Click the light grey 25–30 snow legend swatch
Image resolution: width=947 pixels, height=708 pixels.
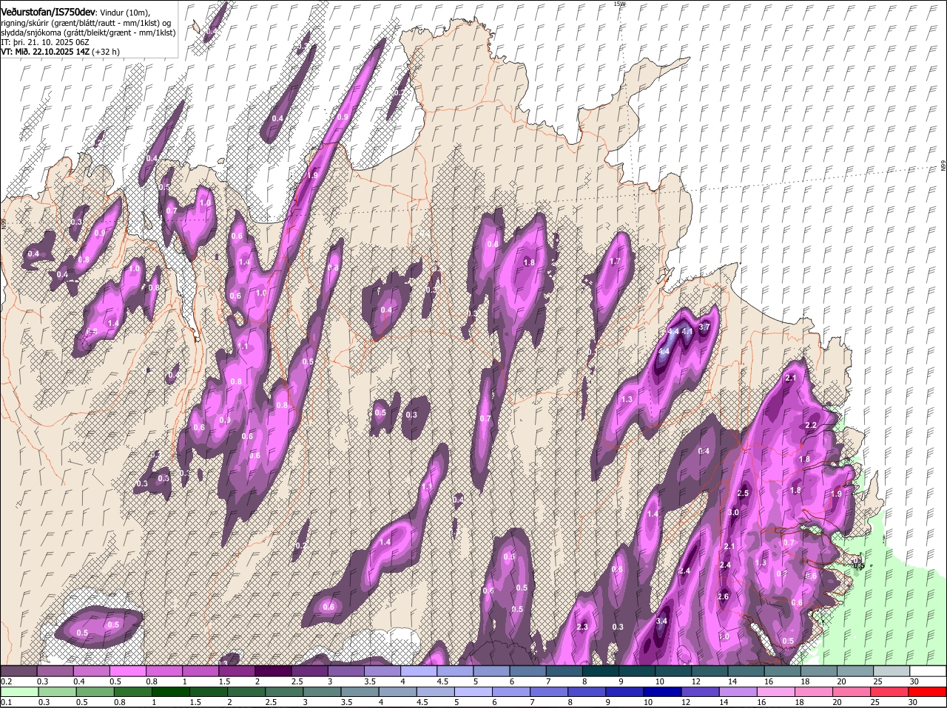click(892, 671)
